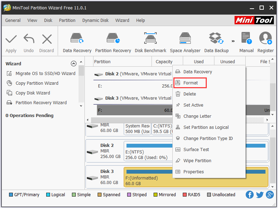The width and height of the screenshot is (278, 208).
Task: Choose Surface Test in context menu
Action: coord(209,150)
